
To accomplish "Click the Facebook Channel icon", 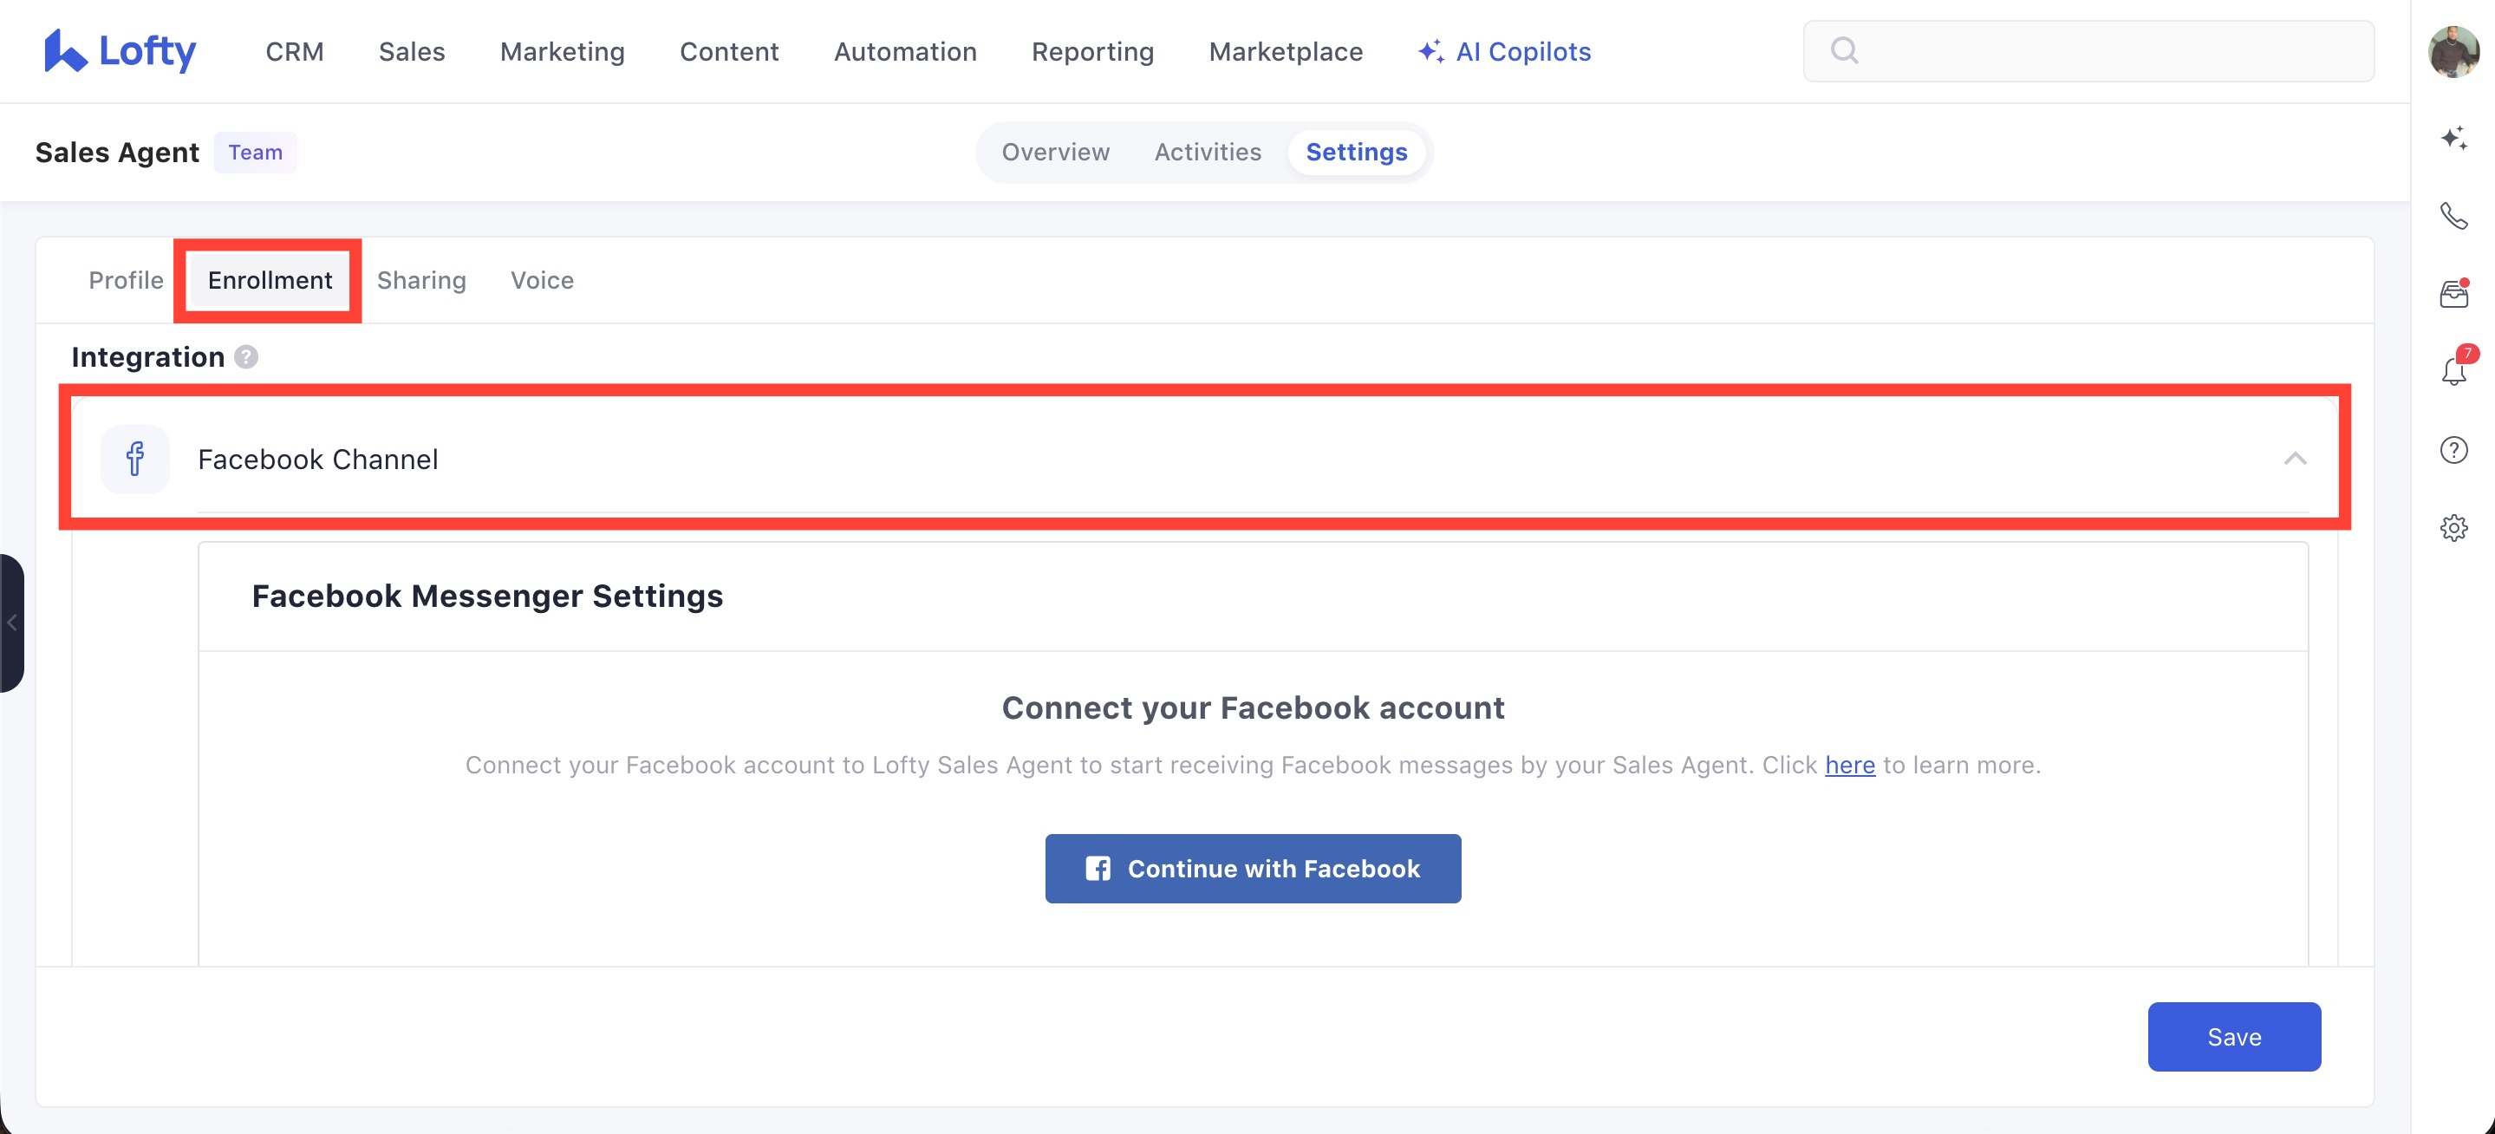I will [135, 459].
